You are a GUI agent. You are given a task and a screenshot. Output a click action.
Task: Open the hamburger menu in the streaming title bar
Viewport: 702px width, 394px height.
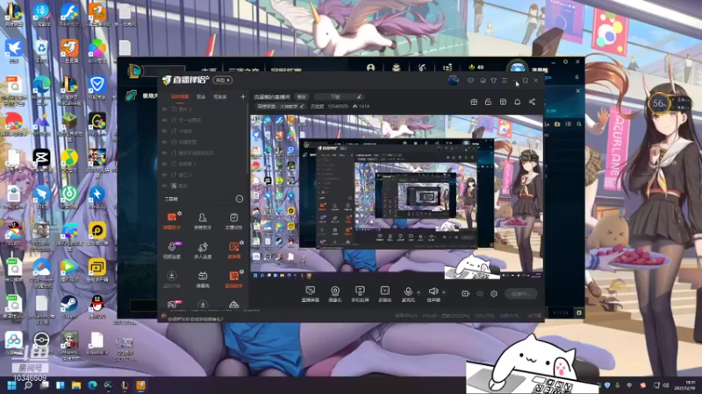click(504, 81)
